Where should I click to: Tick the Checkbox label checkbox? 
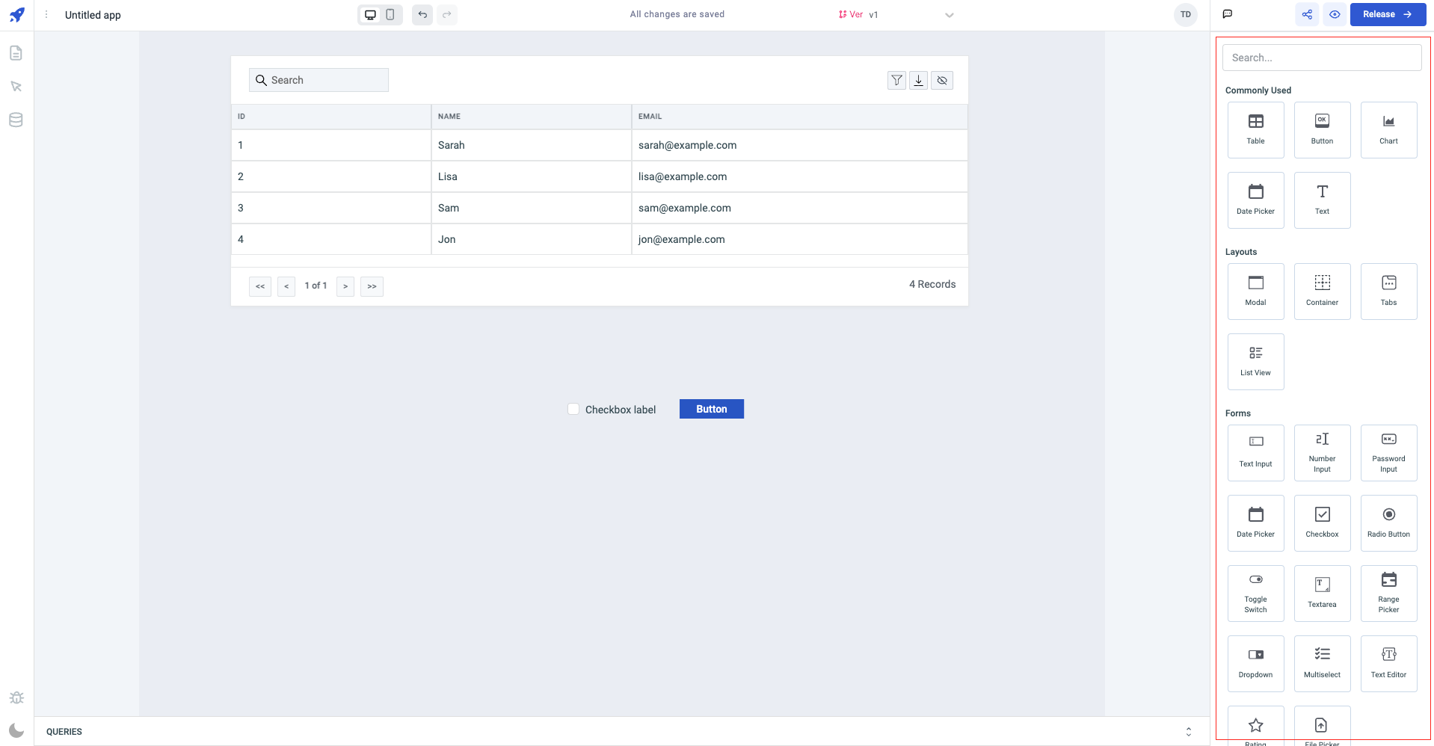tap(573, 410)
